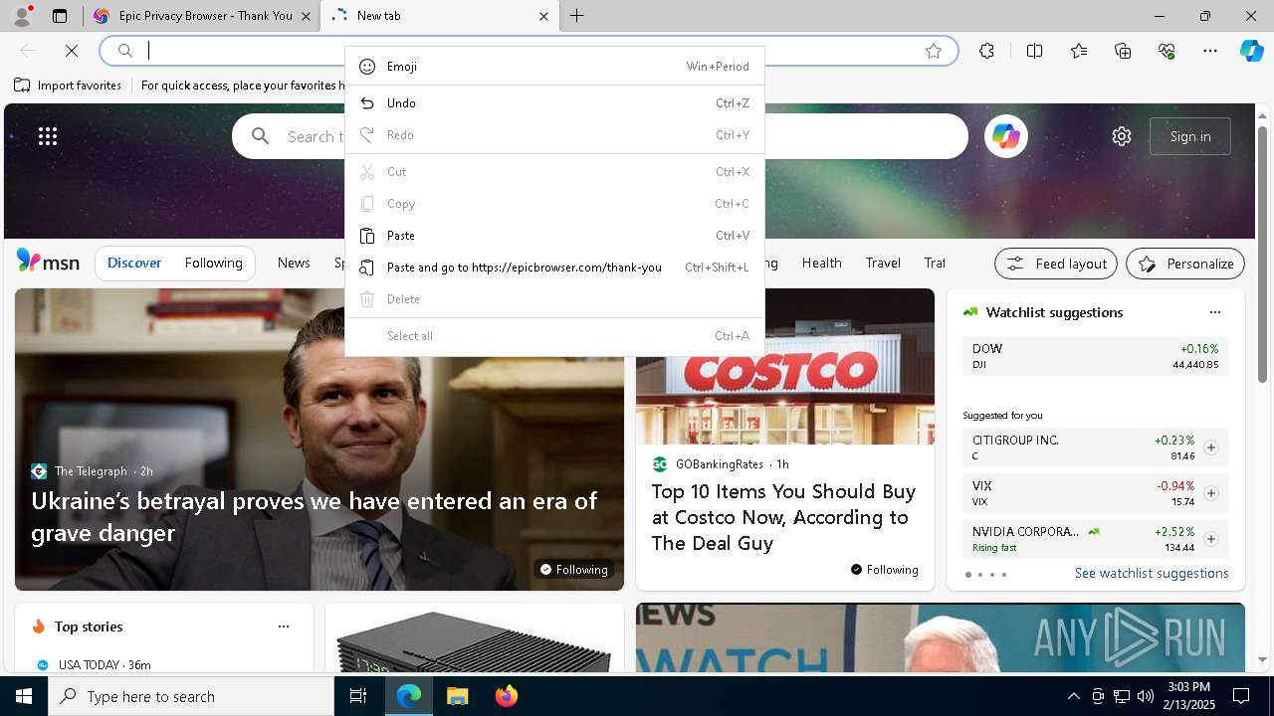
Task: Open the Favorites hub icon
Action: pos(1079,51)
